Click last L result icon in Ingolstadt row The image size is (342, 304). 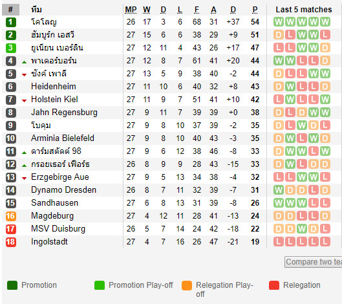[325, 242]
